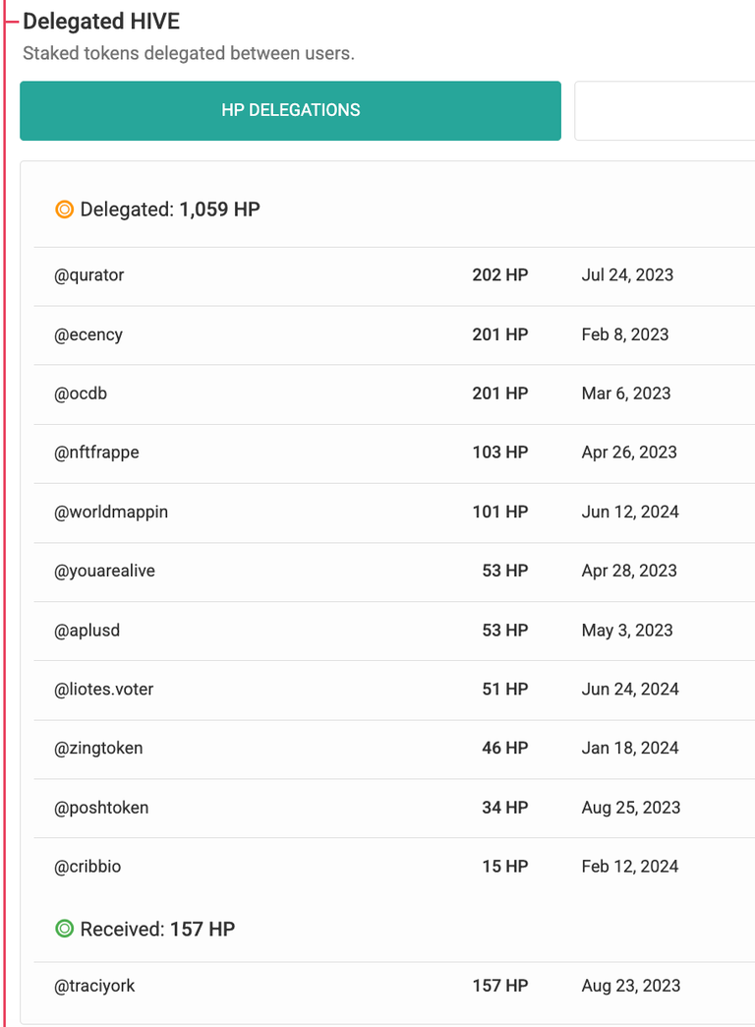Open the @liotes.voter account link

coord(103,689)
